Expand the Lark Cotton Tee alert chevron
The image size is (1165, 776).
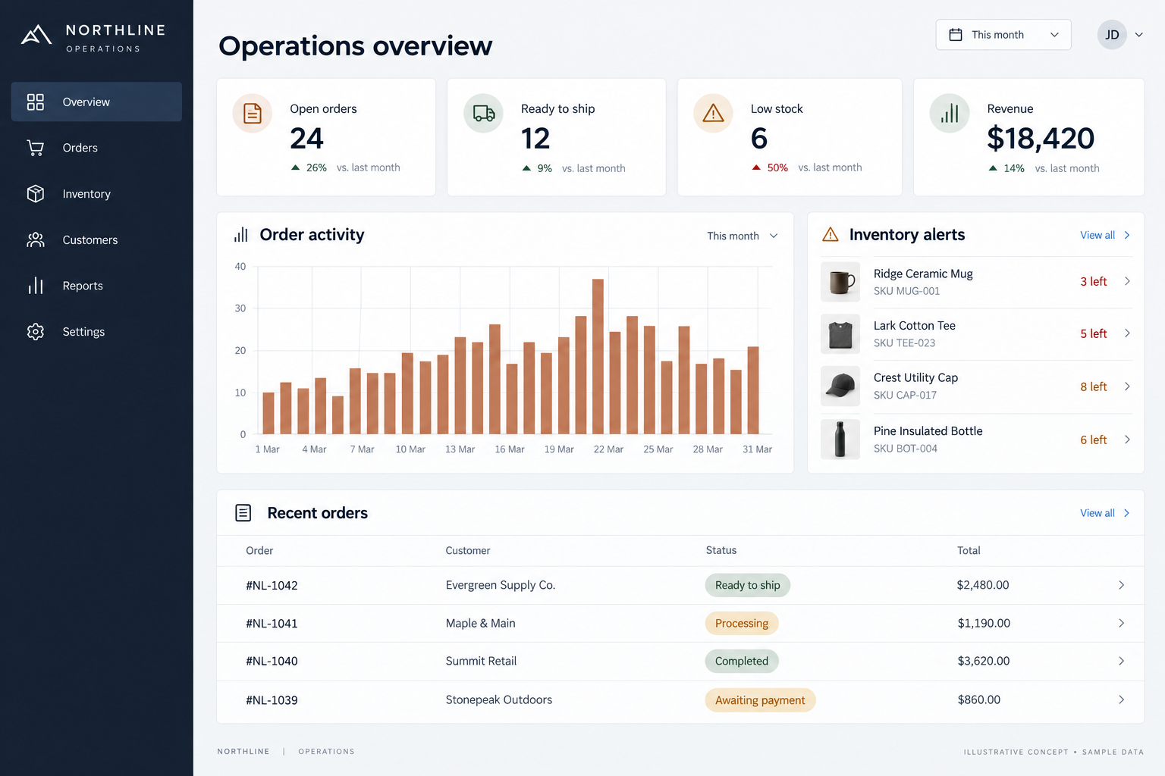click(x=1127, y=333)
